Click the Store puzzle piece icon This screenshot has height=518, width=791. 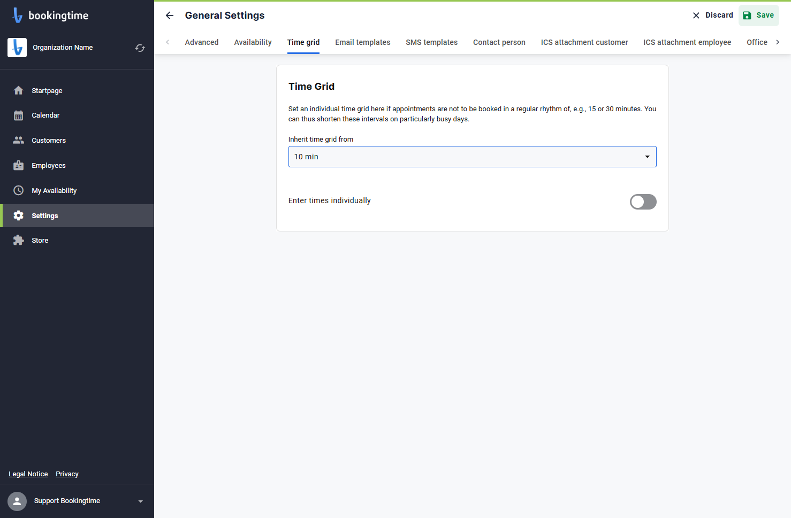coord(19,241)
